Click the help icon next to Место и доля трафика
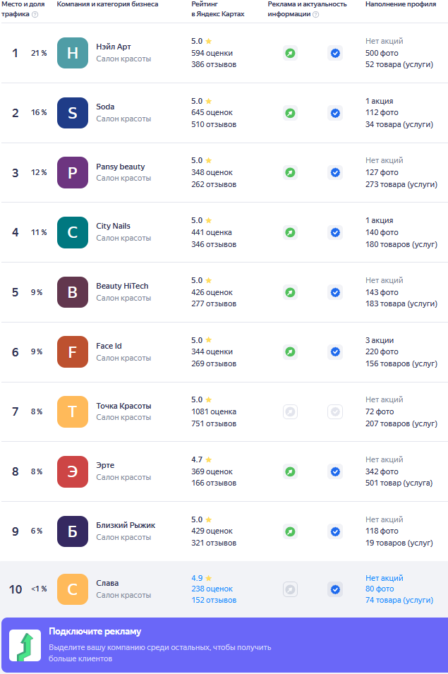This screenshot has height=674, width=448. [x=35, y=14]
